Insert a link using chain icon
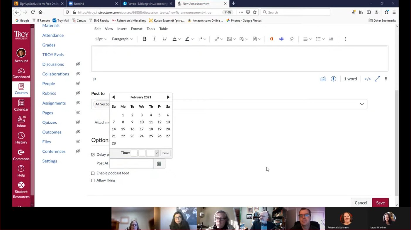This screenshot has height=230, width=411. pos(217,39)
